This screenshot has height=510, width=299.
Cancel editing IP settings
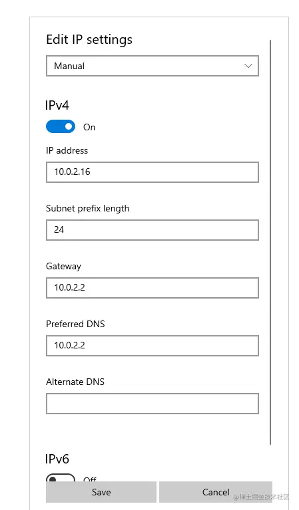(216, 492)
